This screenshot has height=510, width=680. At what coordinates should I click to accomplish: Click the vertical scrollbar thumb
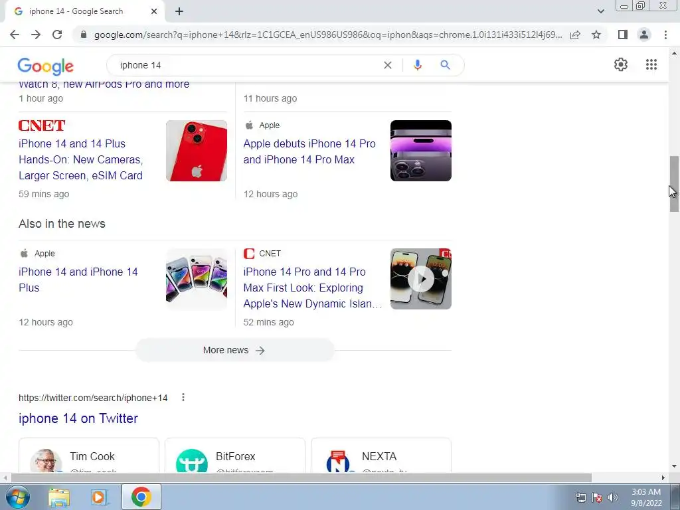click(x=674, y=183)
